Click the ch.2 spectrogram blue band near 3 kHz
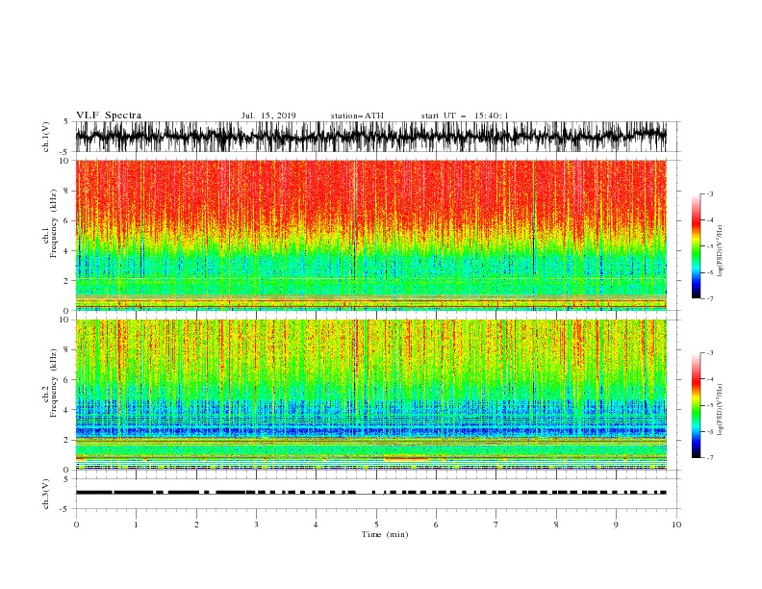Image resolution: width=762 pixels, height=589 pixels. (x=370, y=430)
